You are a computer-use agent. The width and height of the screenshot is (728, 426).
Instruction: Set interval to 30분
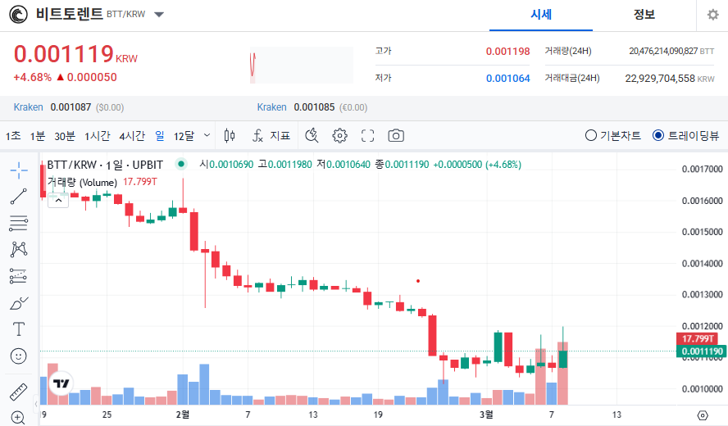(x=65, y=135)
